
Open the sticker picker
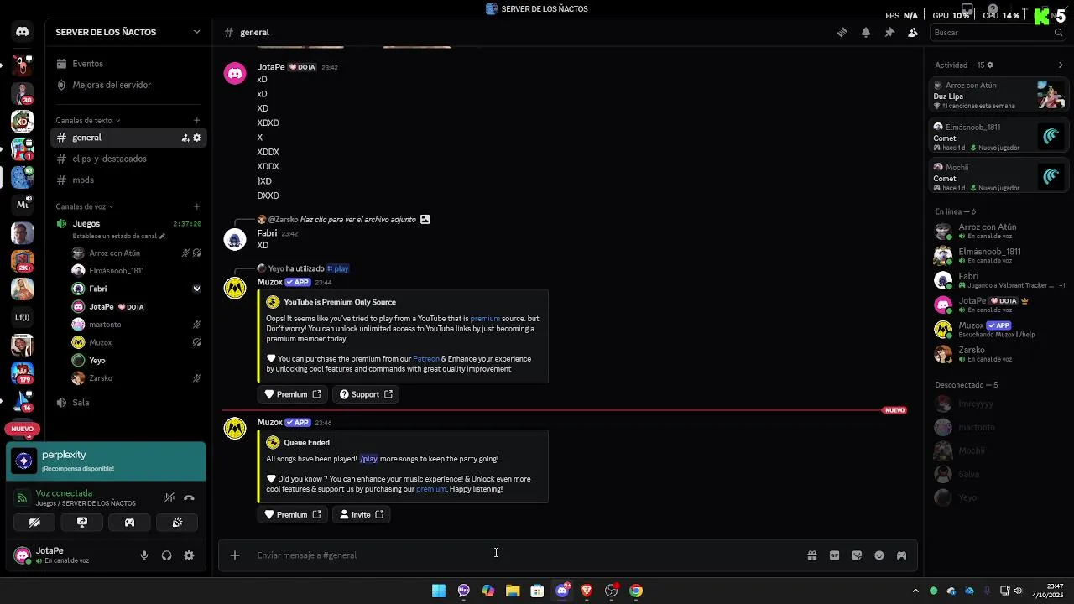(857, 555)
